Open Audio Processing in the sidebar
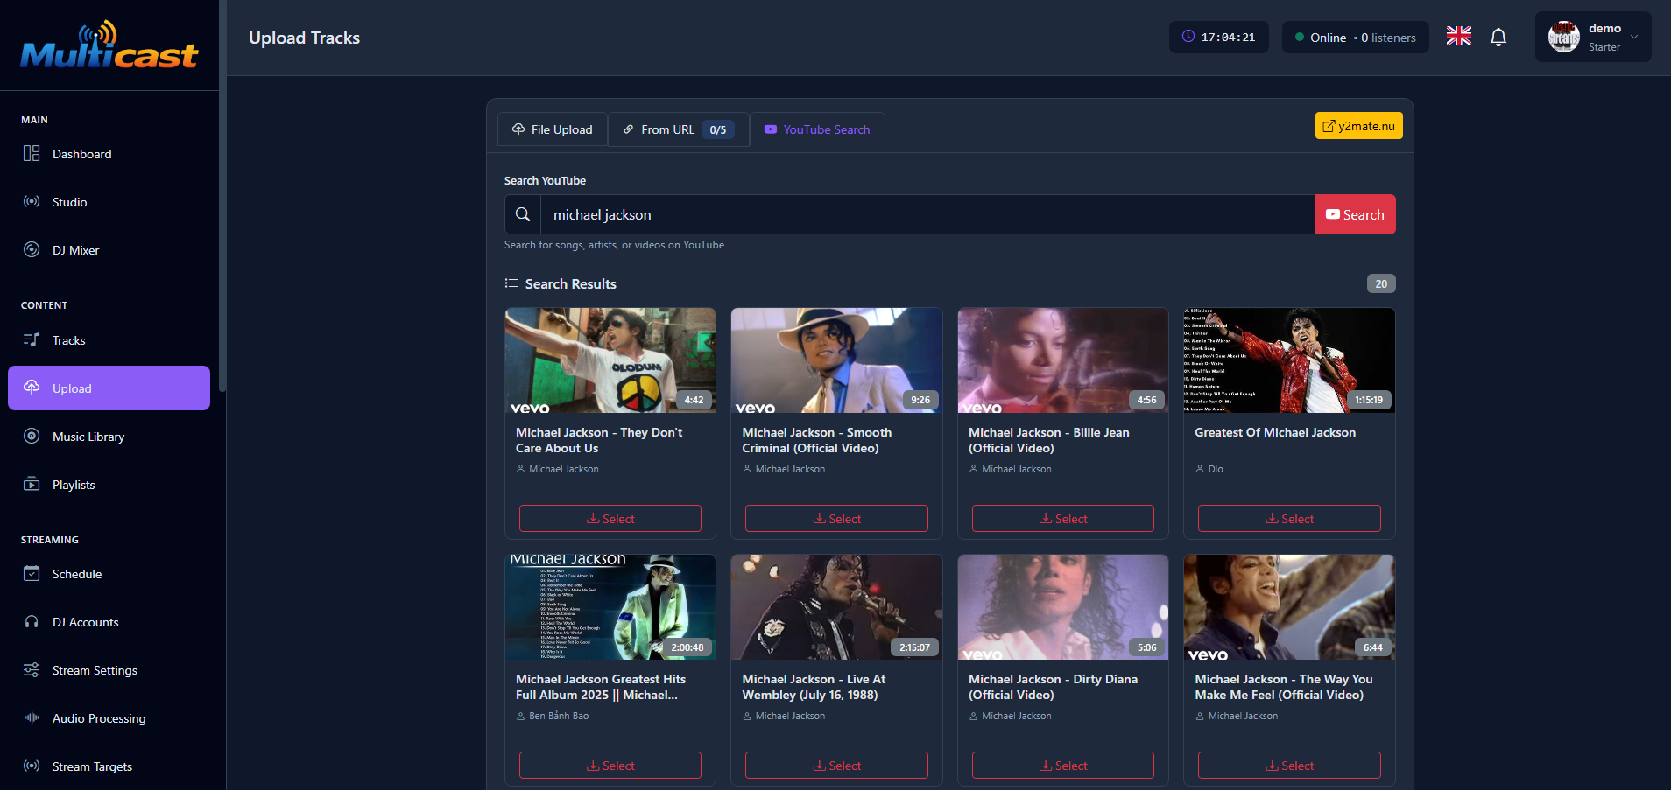1671x790 pixels. coord(98,718)
